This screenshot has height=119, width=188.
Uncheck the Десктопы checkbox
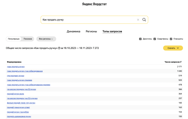(x=140, y=39)
